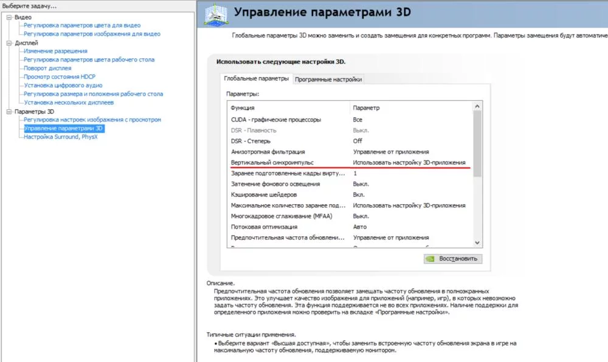The height and width of the screenshot is (362, 608).
Task: Select CUDA - графические процессоры row
Action: click(x=350, y=120)
